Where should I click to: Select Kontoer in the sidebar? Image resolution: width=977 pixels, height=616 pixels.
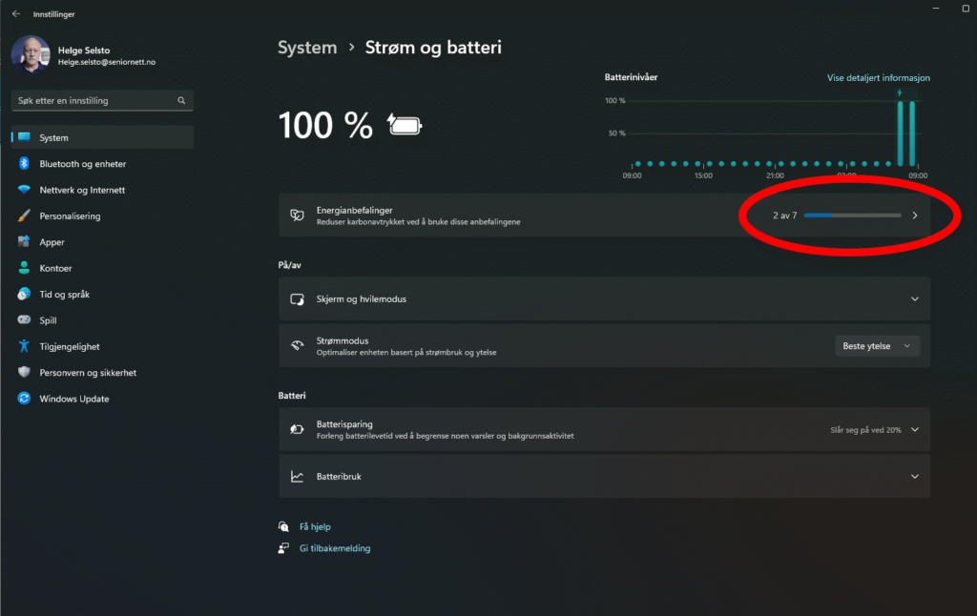pos(55,269)
